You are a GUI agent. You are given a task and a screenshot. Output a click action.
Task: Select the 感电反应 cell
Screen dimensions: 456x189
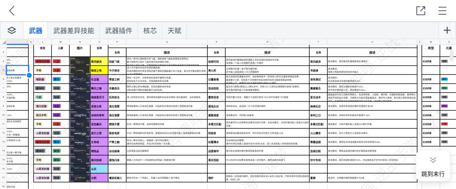216,106
